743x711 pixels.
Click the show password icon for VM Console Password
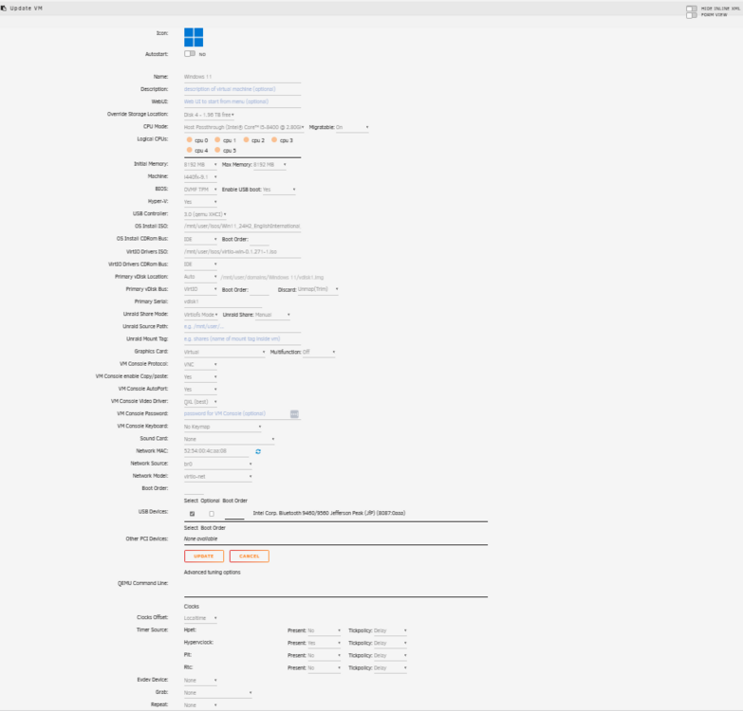pyautogui.click(x=294, y=414)
